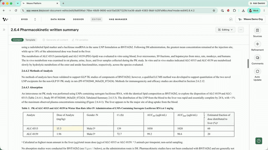
Task: Click the Estimated fraction of dose header cell
Action: 219,119
